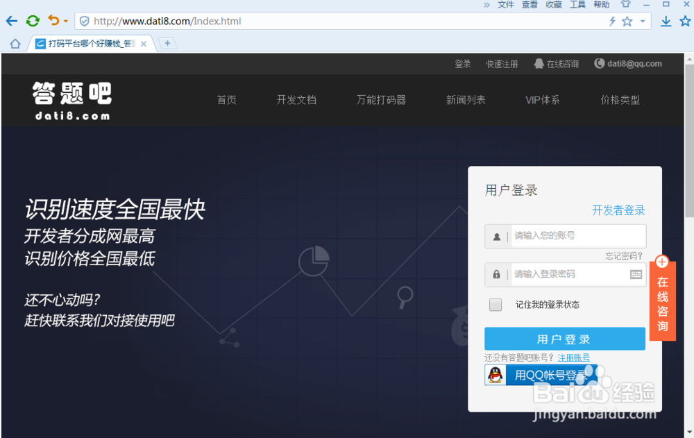Reload the page with the green refresh icon

tap(33, 21)
